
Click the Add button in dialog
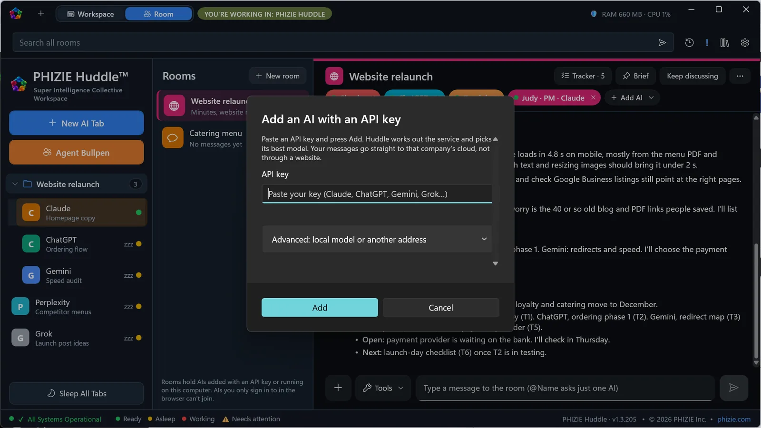[320, 308]
